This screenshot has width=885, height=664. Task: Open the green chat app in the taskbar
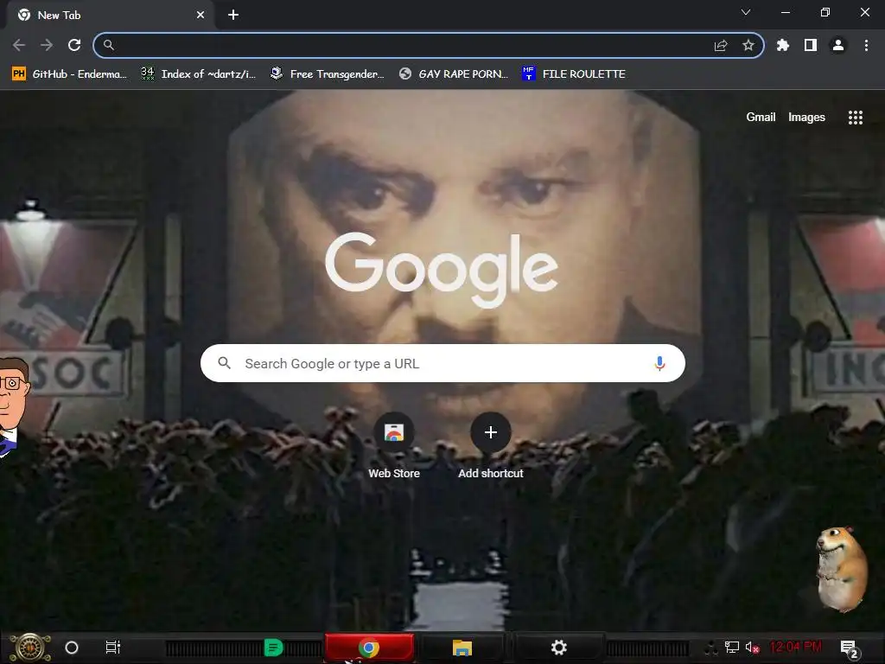273,648
